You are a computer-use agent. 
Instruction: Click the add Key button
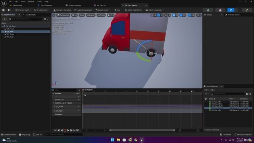tap(117, 10)
